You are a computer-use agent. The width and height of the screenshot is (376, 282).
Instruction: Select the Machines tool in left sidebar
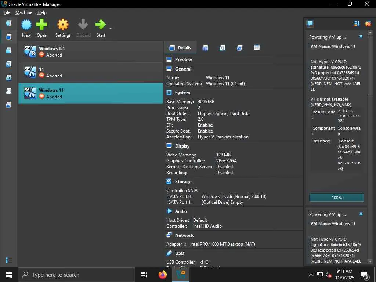pyautogui.click(x=9, y=37)
